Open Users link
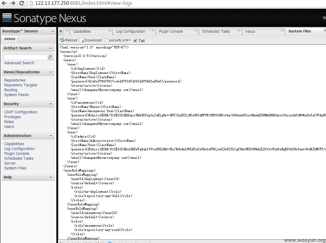The height and width of the screenshot is (243, 326). [9, 126]
